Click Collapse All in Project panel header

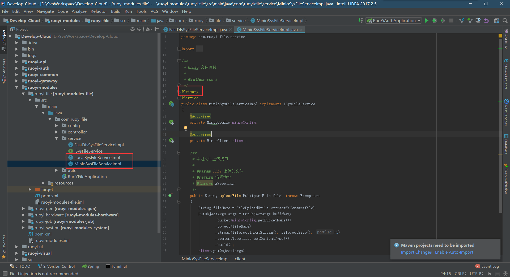tap(139, 29)
